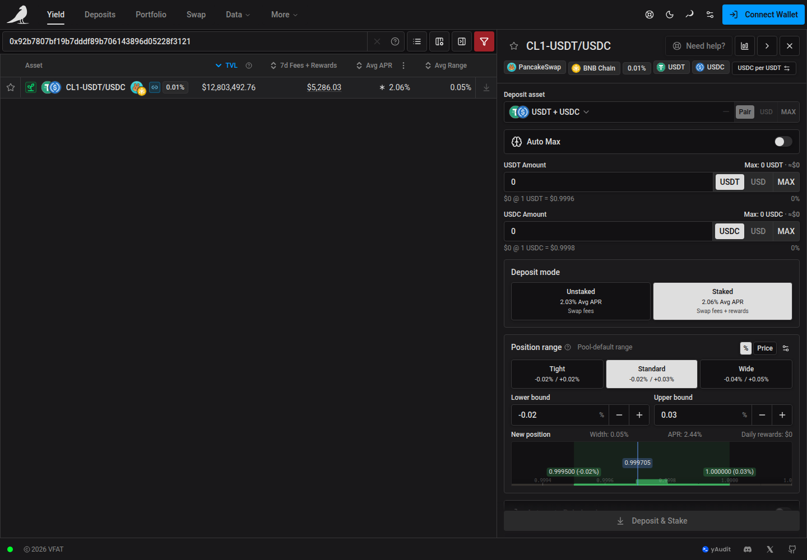The width and height of the screenshot is (807, 560).
Task: Open header settings sliders icon
Action: pyautogui.click(x=710, y=15)
